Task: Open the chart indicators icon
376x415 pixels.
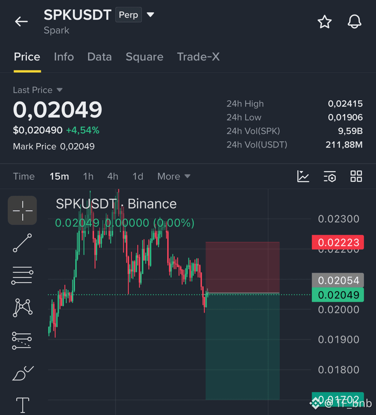Action: 303,176
